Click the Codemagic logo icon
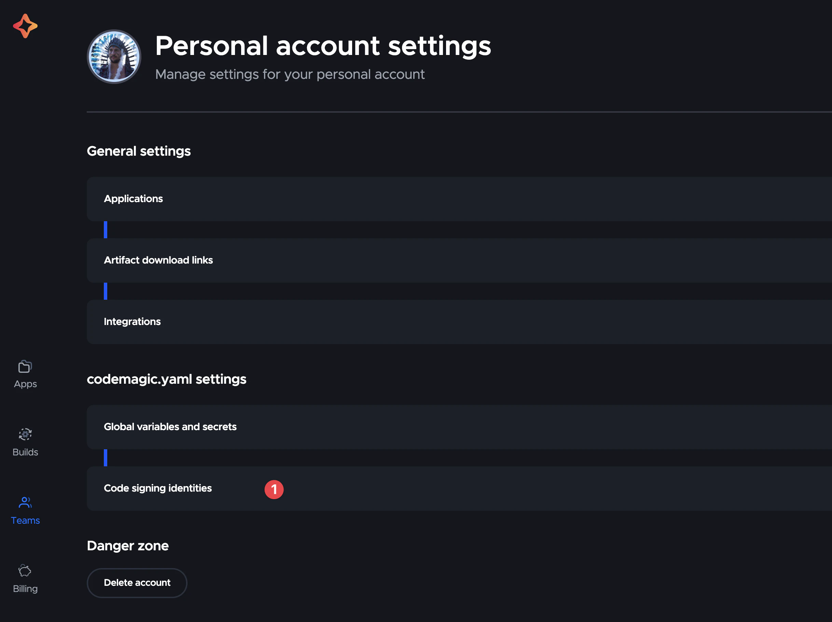 coord(25,26)
